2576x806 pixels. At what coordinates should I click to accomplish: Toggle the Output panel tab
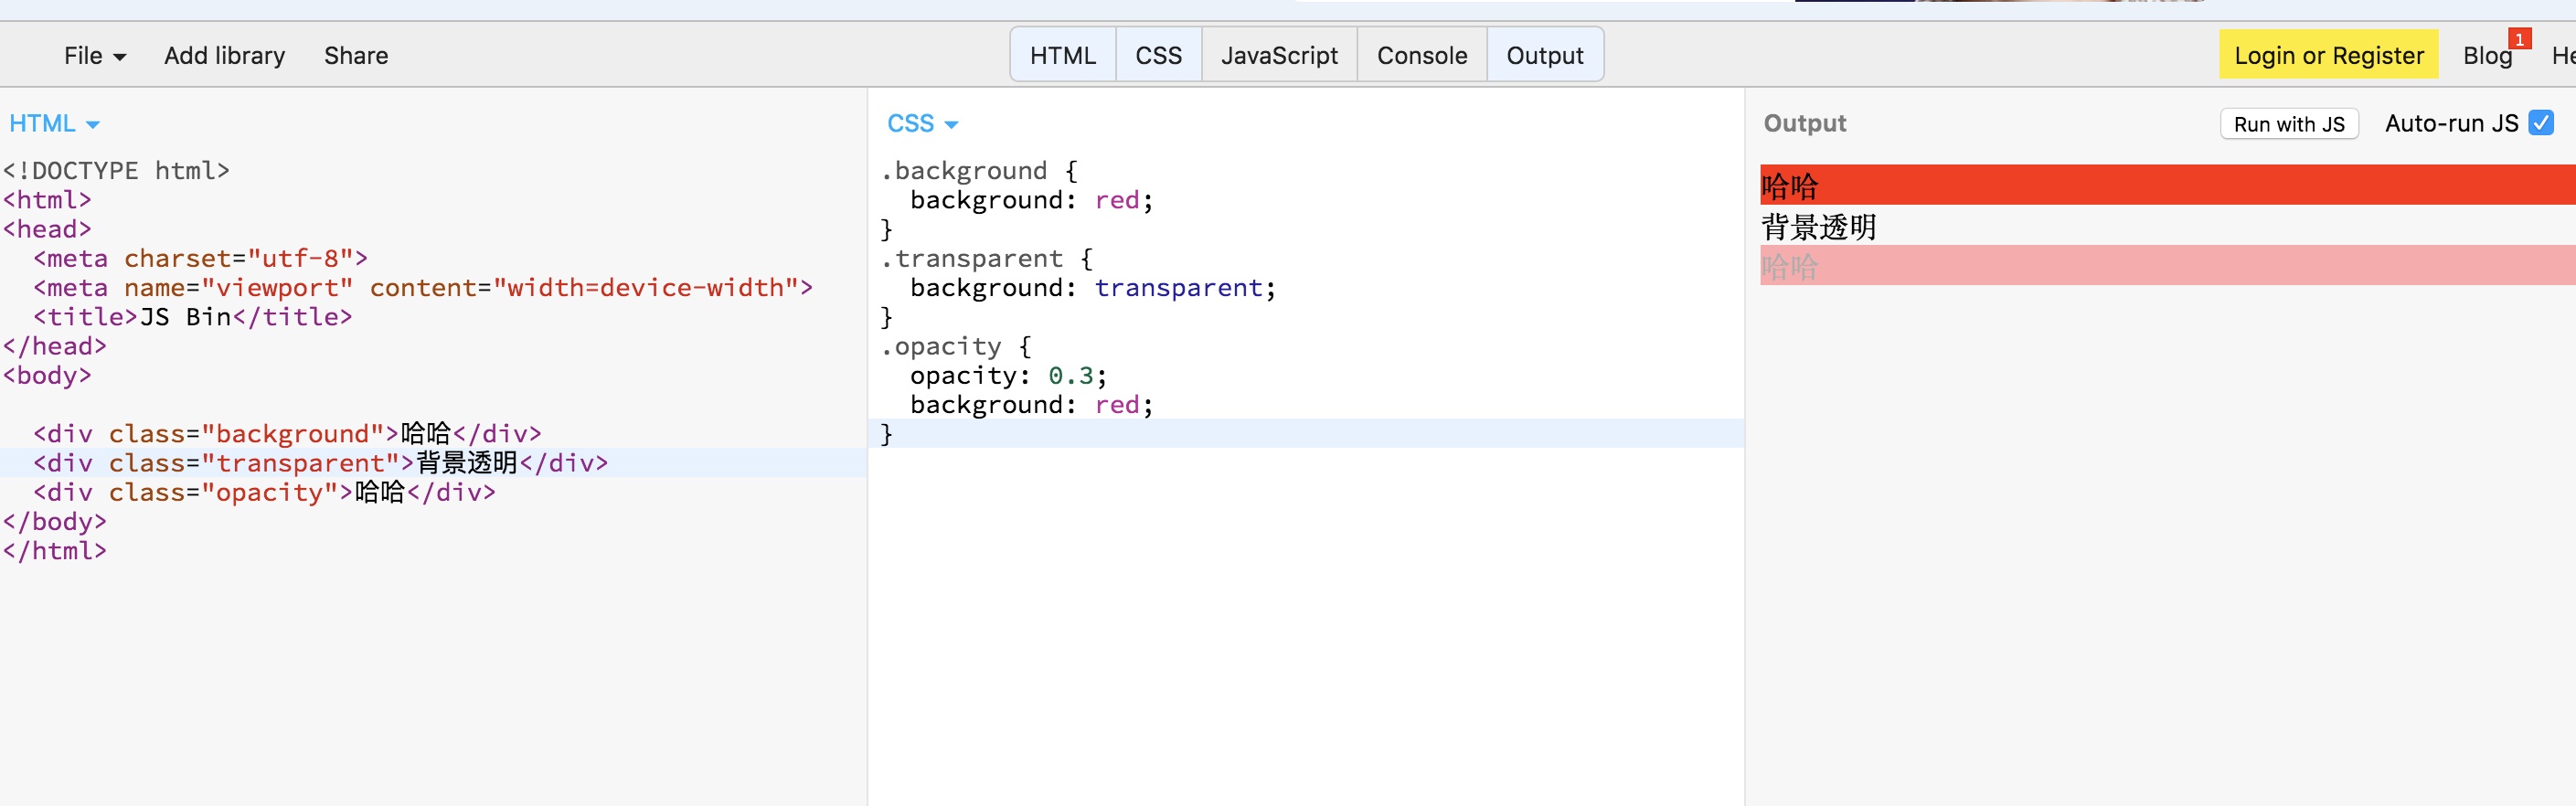[x=1545, y=55]
